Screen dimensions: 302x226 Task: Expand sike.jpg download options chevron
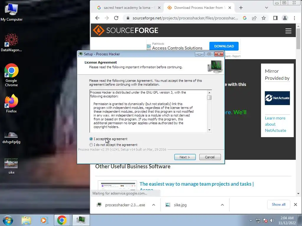tap(222, 205)
